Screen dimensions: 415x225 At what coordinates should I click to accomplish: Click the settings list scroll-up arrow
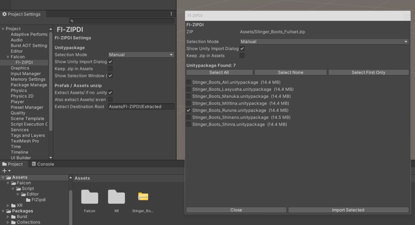(x=51, y=29)
